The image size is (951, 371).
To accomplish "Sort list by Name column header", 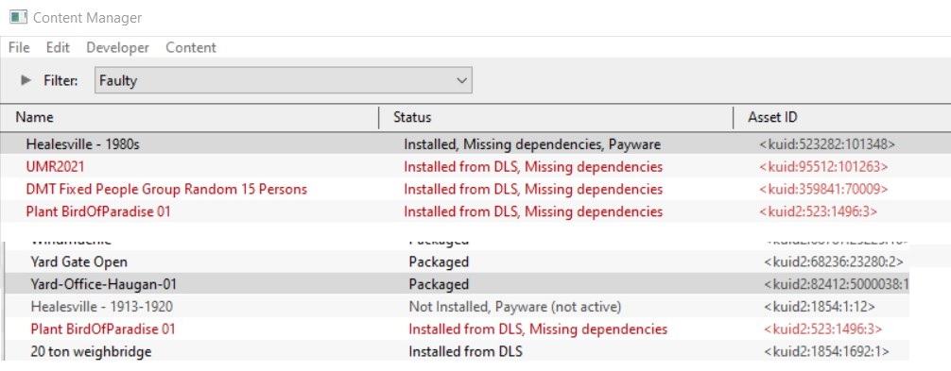I will point(189,117).
